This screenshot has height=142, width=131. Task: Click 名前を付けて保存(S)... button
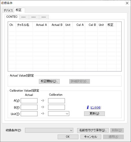[x=93, y=130]
